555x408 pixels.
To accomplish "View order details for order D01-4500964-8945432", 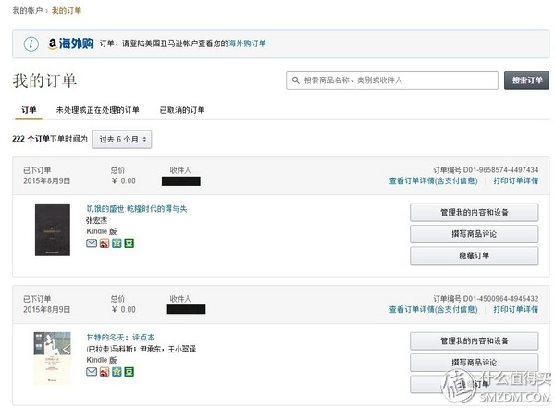I will point(433,310).
